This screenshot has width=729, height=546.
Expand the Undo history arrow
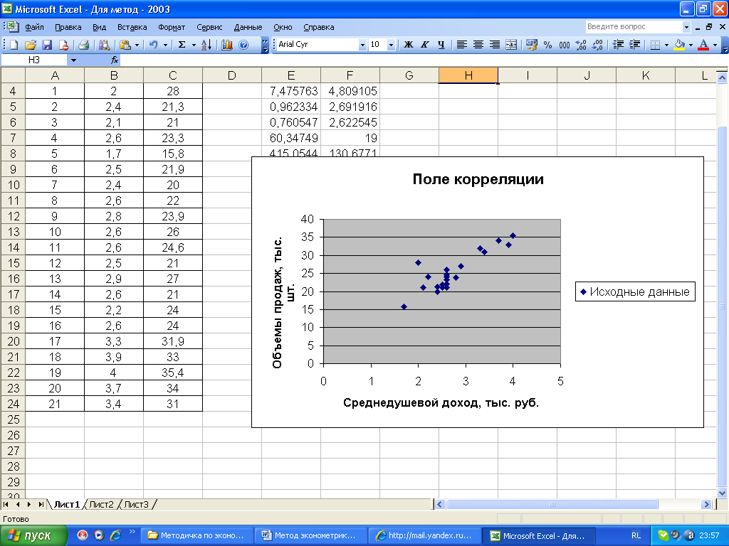click(x=165, y=45)
